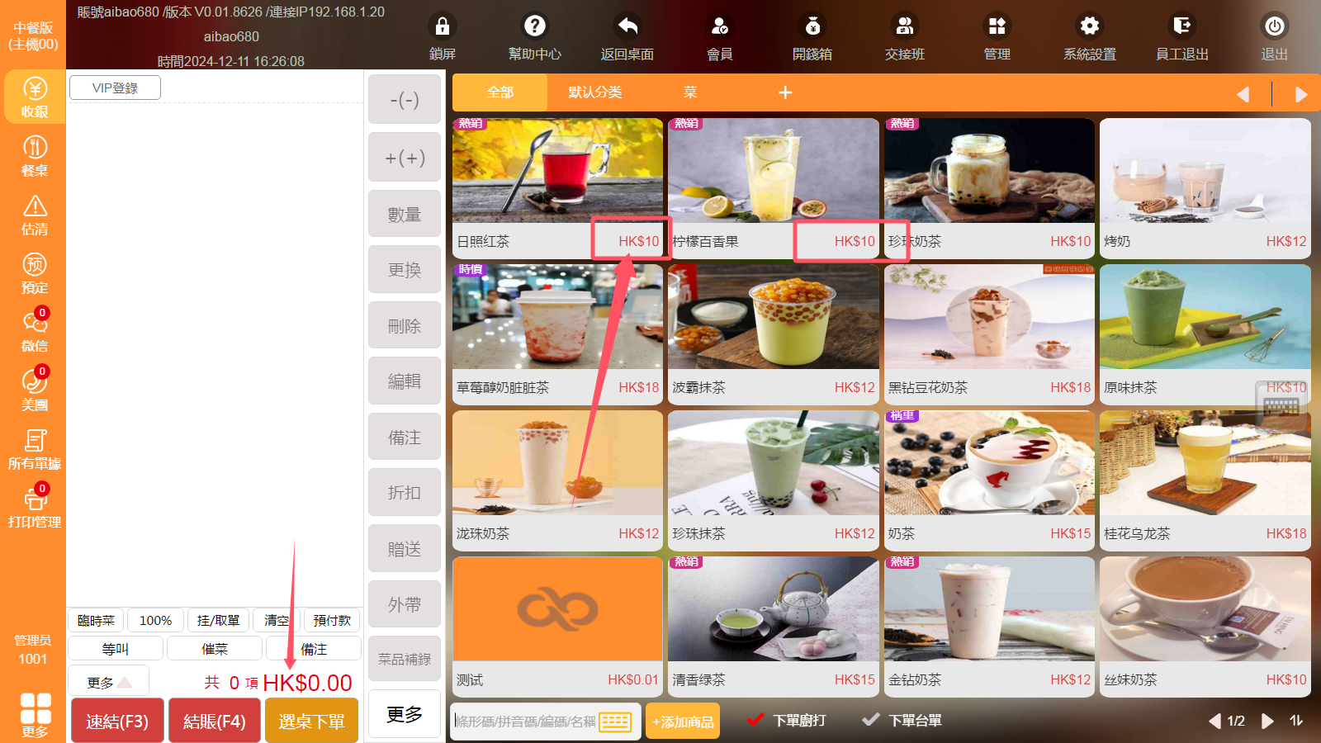Select the 菜 category tab
The width and height of the screenshot is (1321, 743).
(x=690, y=92)
